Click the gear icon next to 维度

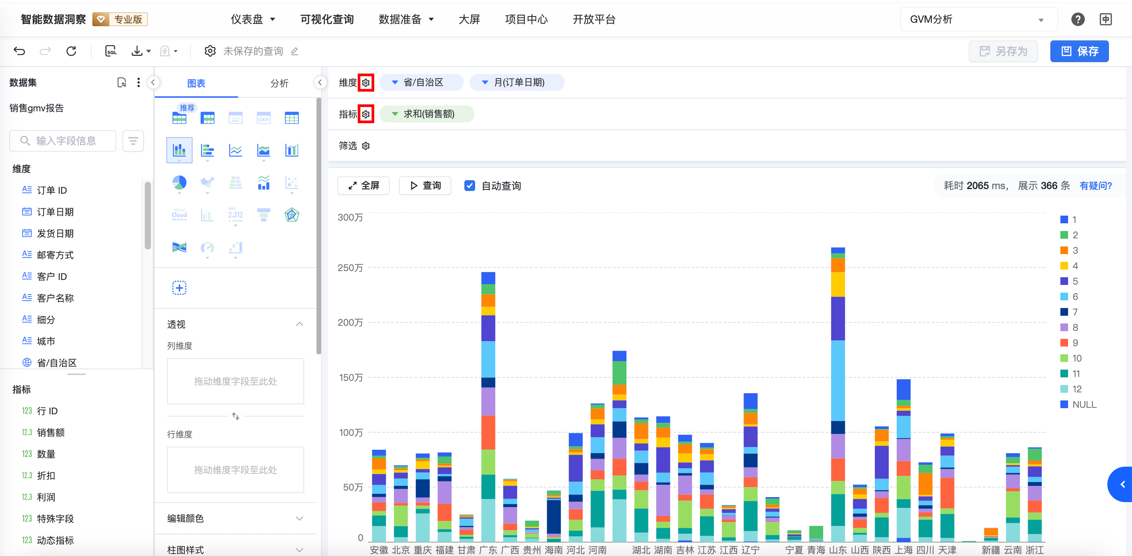366,83
